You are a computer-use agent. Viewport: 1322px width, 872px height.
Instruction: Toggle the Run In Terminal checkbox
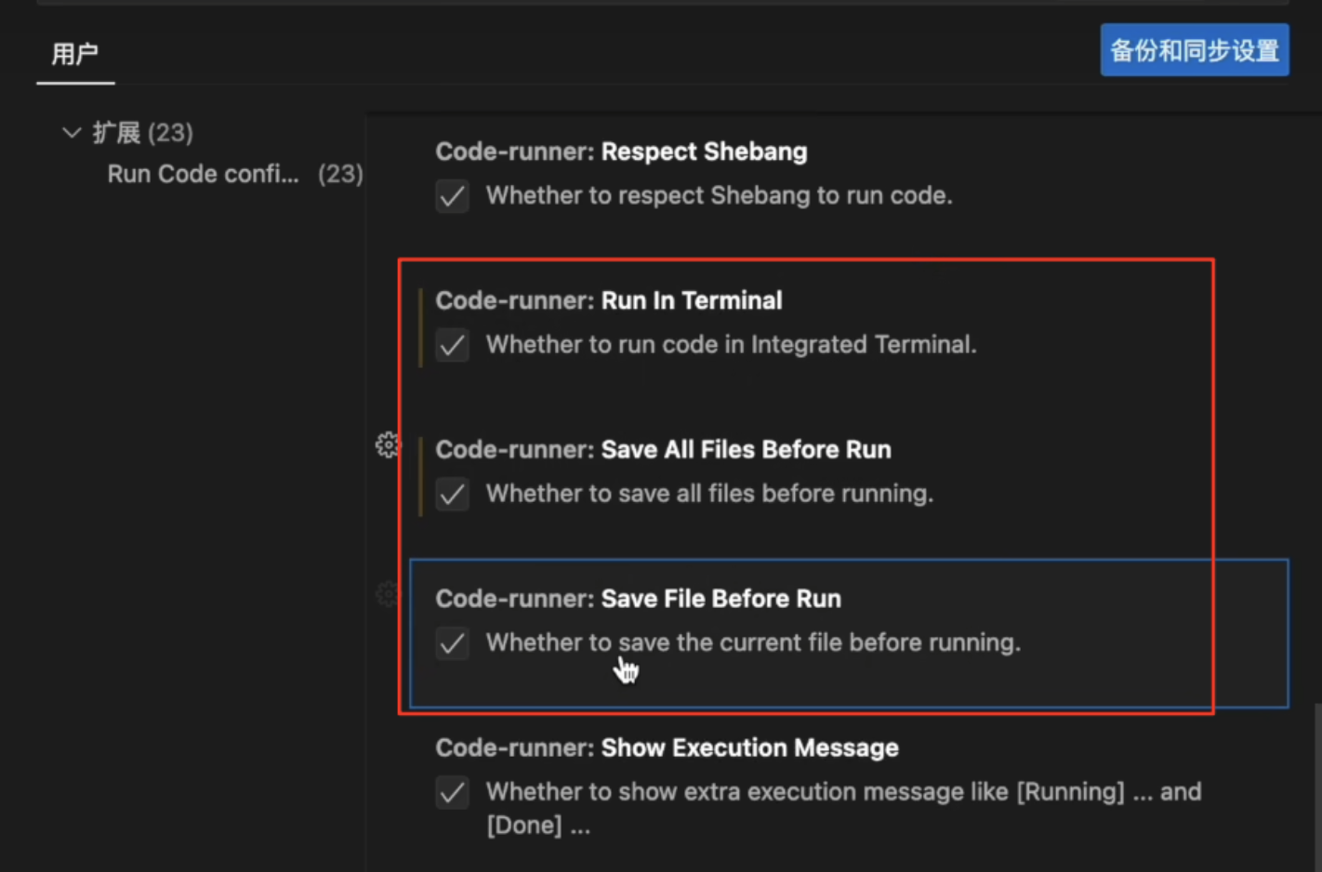[453, 345]
